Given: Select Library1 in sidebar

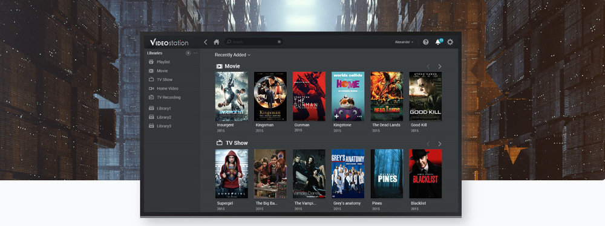Looking at the screenshot, I should coord(164,108).
